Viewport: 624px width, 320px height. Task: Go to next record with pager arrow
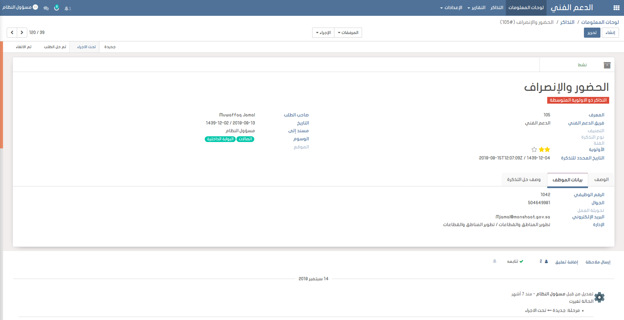pos(22,33)
